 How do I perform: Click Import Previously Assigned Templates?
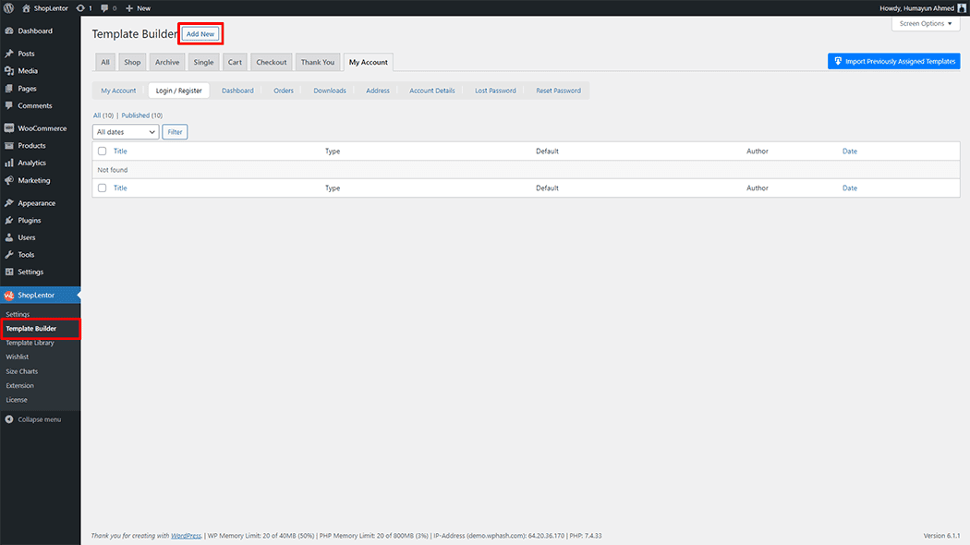[893, 60]
